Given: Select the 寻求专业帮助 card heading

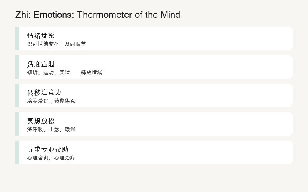Looking at the screenshot, I should (48, 149).
